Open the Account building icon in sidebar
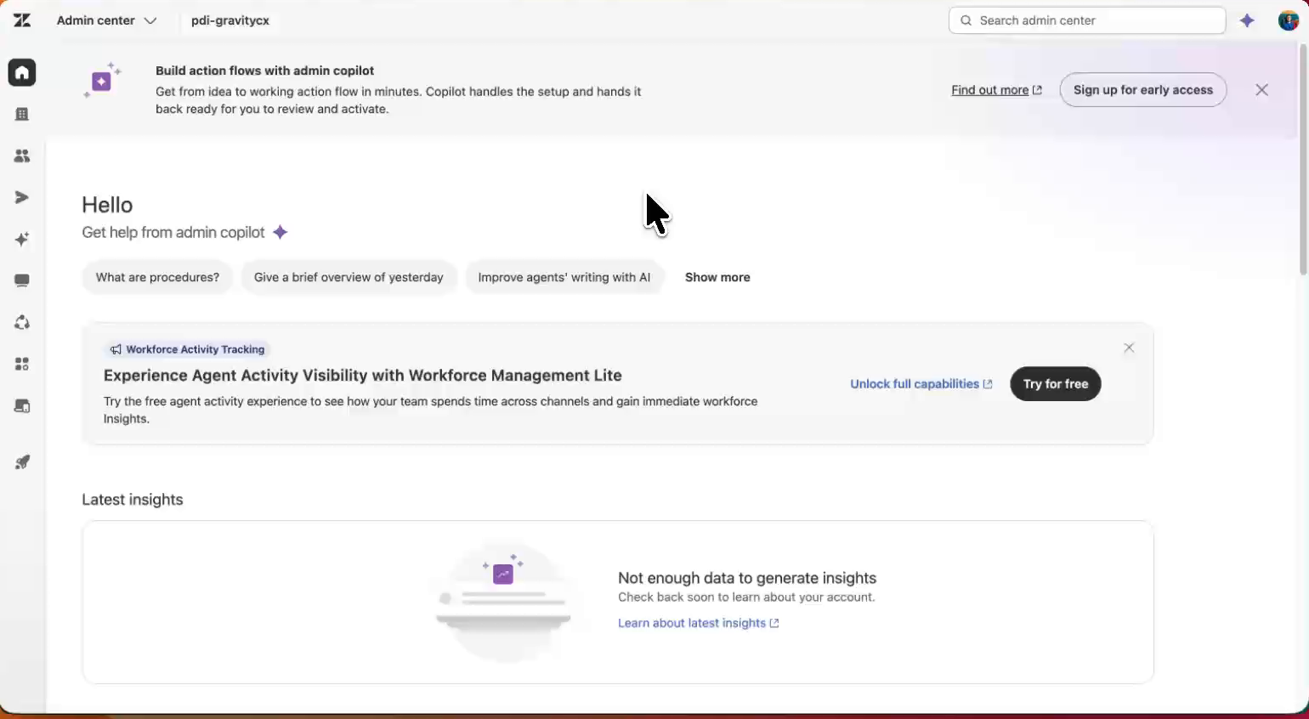The width and height of the screenshot is (1309, 719). [22, 114]
